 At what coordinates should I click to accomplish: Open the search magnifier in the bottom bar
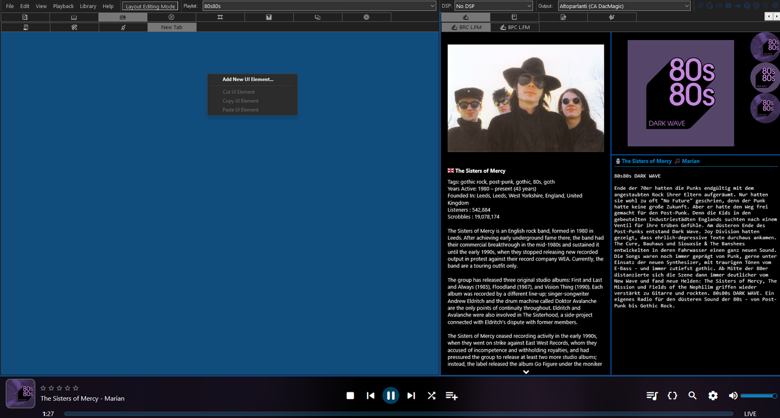[692, 395]
